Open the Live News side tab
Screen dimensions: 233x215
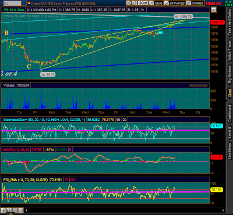[x=230, y=151]
